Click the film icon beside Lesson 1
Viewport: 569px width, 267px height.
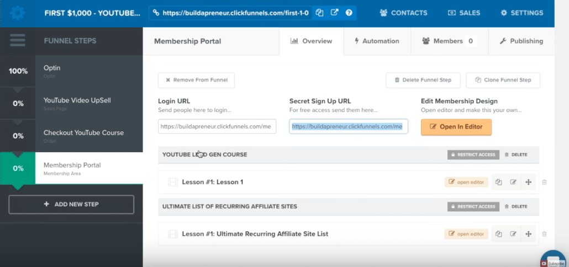click(x=173, y=182)
